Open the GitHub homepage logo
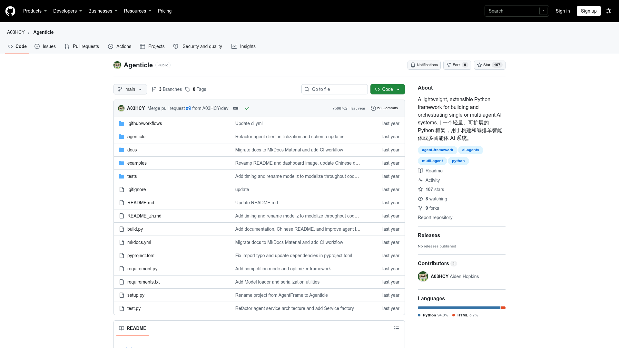This screenshot has height=348, width=619. click(x=10, y=11)
